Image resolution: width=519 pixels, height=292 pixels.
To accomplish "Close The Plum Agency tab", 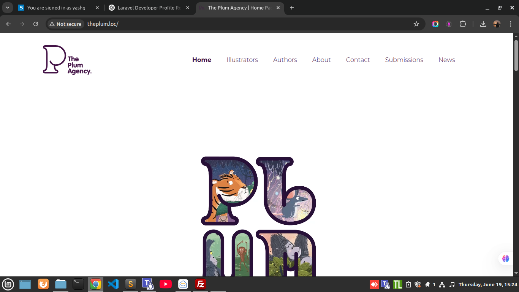I will pos(278,8).
